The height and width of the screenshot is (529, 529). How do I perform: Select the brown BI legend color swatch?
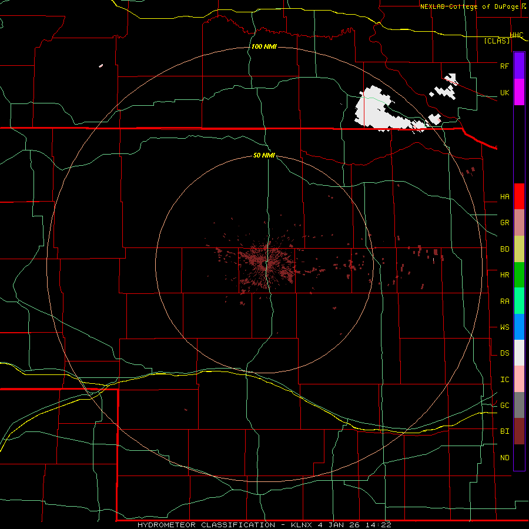(519, 431)
